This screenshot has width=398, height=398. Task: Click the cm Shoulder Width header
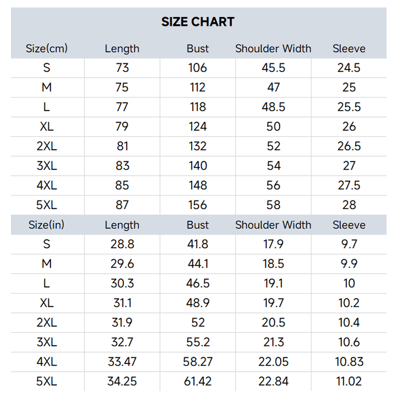coord(273,48)
